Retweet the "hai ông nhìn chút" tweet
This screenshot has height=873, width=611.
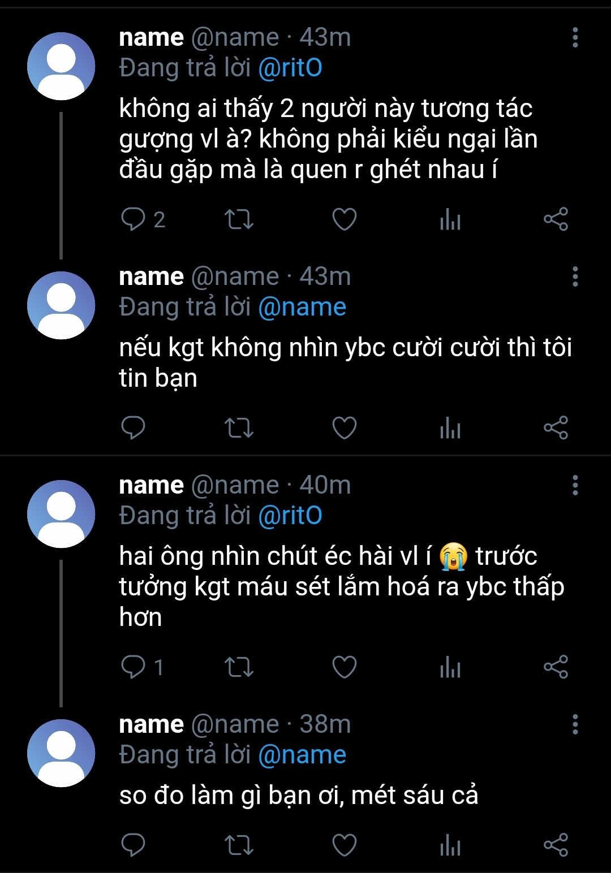click(x=239, y=667)
